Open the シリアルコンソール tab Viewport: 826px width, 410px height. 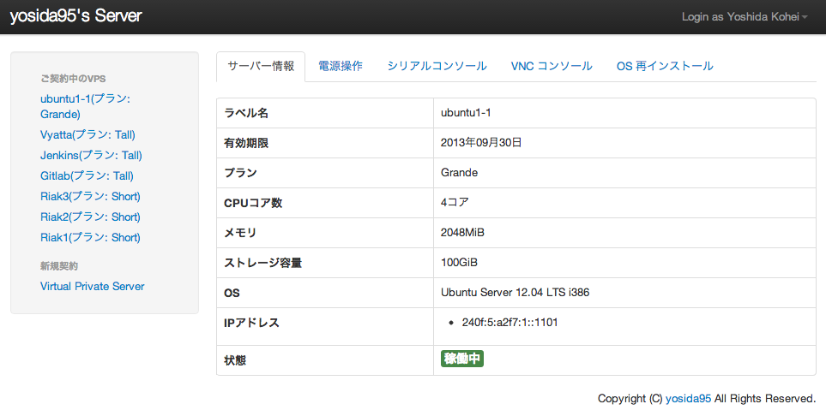(437, 66)
